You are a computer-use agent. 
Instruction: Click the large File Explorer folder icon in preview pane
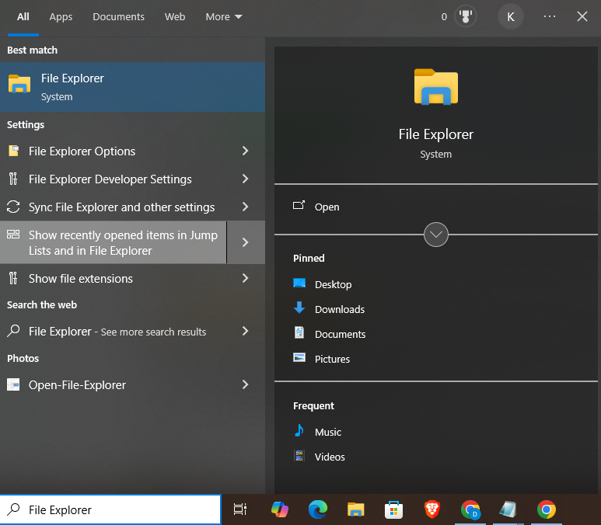pyautogui.click(x=436, y=86)
